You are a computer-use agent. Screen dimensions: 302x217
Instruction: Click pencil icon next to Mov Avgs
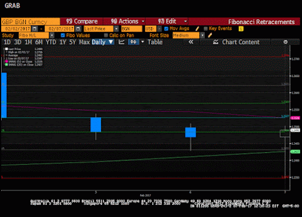point(198,29)
